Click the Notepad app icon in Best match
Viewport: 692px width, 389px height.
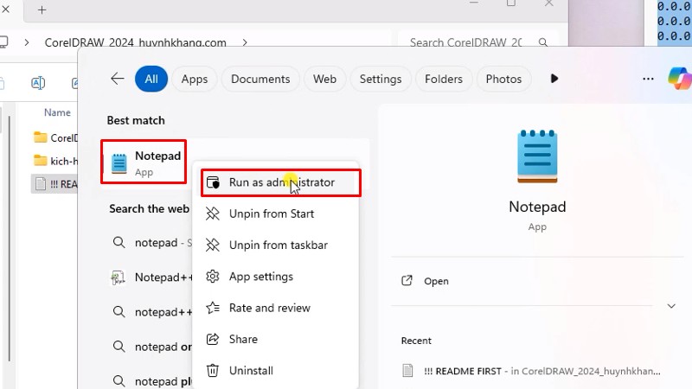click(119, 163)
